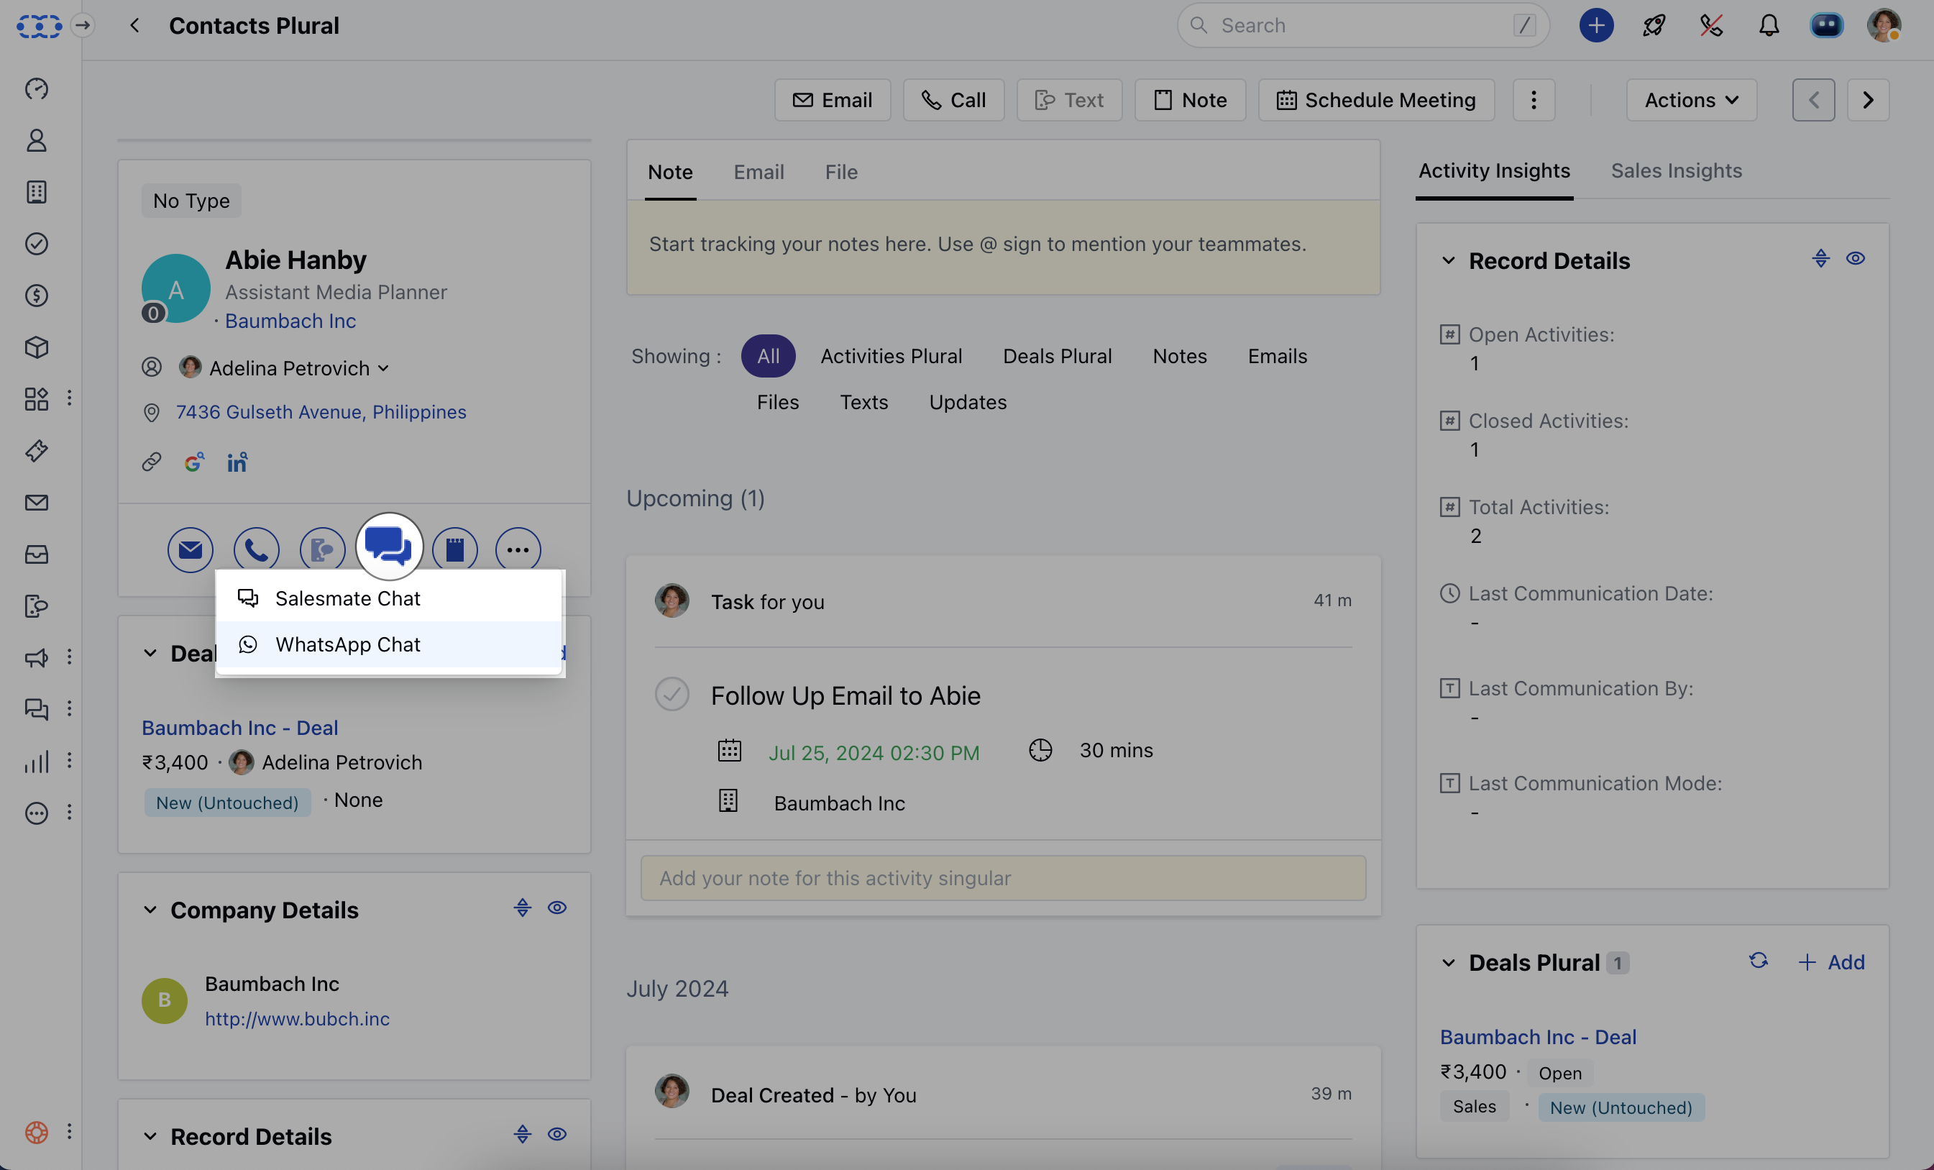
Task: Click the Schedule Meeting button
Action: point(1376,100)
